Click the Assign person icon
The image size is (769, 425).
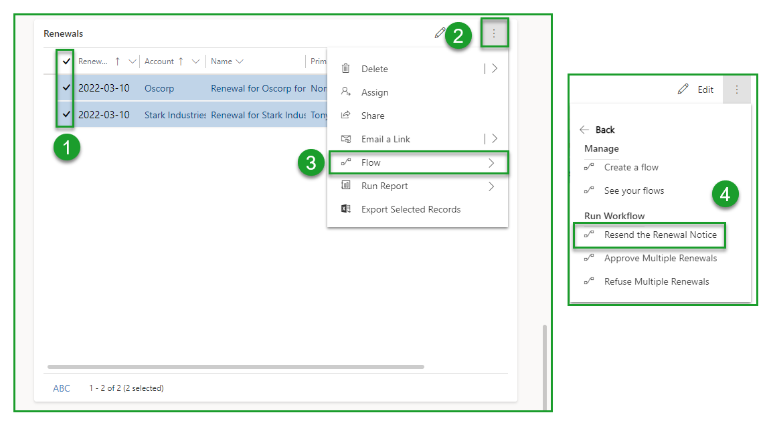coord(345,92)
